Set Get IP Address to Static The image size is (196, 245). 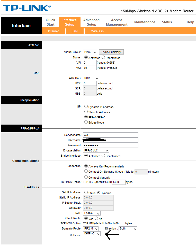click(86, 193)
